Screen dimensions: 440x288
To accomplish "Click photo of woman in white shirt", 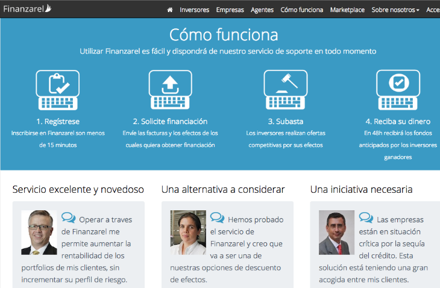I will click(188, 233).
